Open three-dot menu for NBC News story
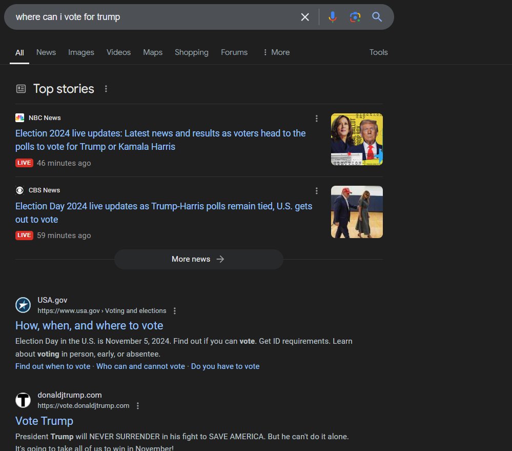The width and height of the screenshot is (512, 451). [316, 119]
